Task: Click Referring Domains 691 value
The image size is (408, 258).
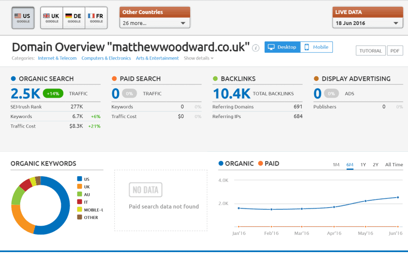Action: pyautogui.click(x=298, y=107)
